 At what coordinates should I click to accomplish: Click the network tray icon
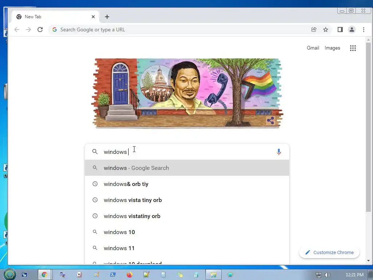[318, 275]
